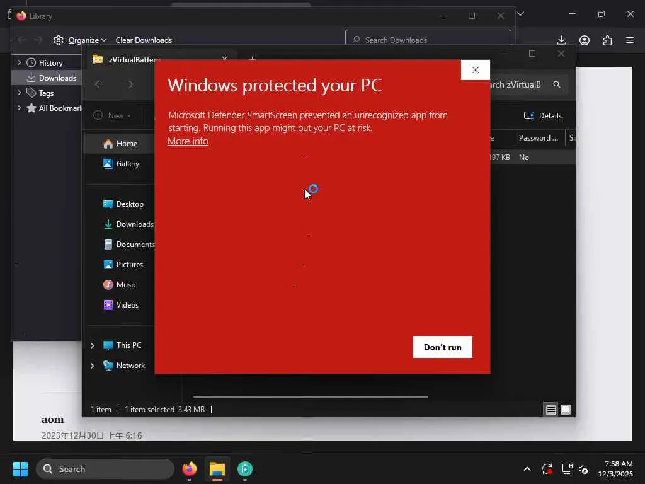The width and height of the screenshot is (645, 484).
Task: Open Firefox extensions puzzle icon
Action: 607,40
